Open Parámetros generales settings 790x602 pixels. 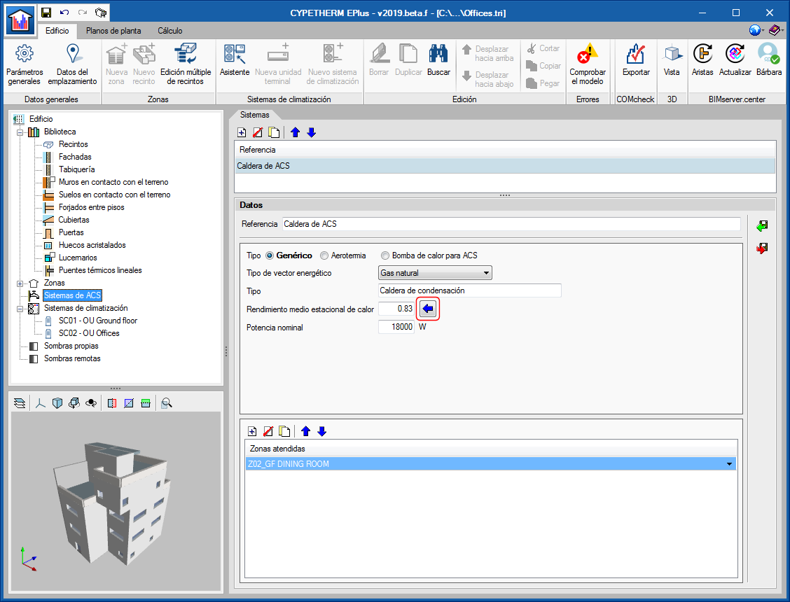[25, 65]
